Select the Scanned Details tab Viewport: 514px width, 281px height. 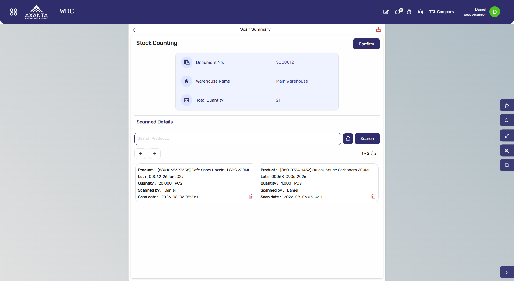154,122
